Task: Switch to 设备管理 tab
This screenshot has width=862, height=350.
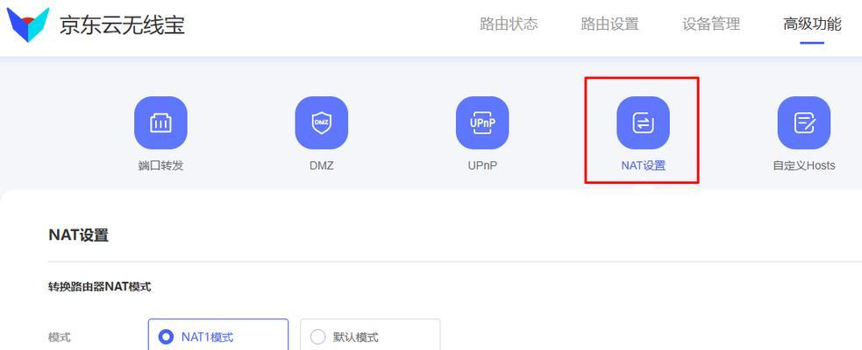Action: pos(711,24)
